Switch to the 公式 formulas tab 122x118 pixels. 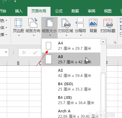tap(59, 11)
